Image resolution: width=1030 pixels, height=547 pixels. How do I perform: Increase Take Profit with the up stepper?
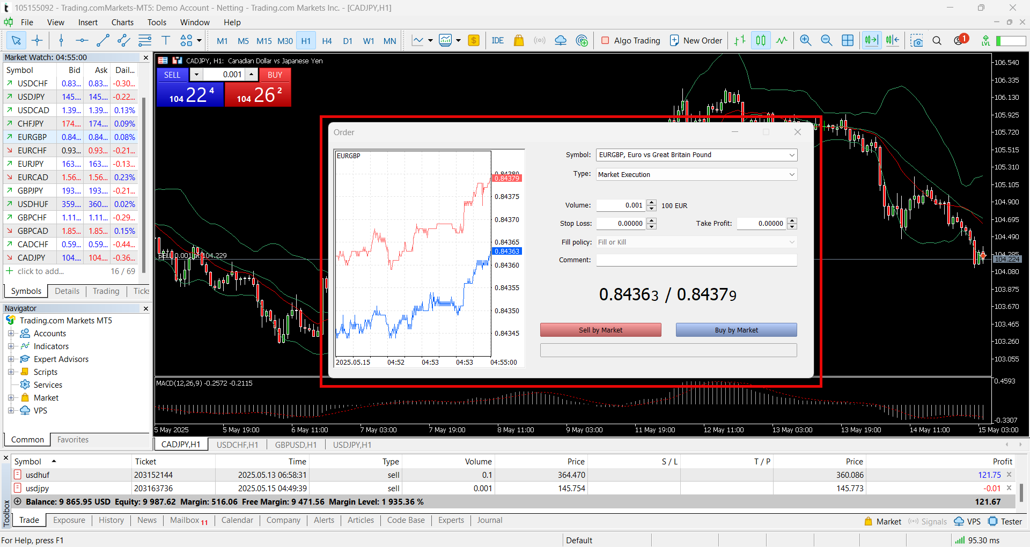coord(792,220)
